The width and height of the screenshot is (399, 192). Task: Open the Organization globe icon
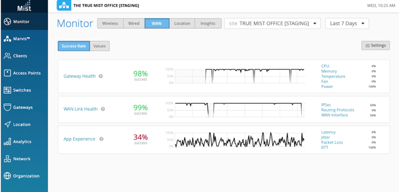7,176
